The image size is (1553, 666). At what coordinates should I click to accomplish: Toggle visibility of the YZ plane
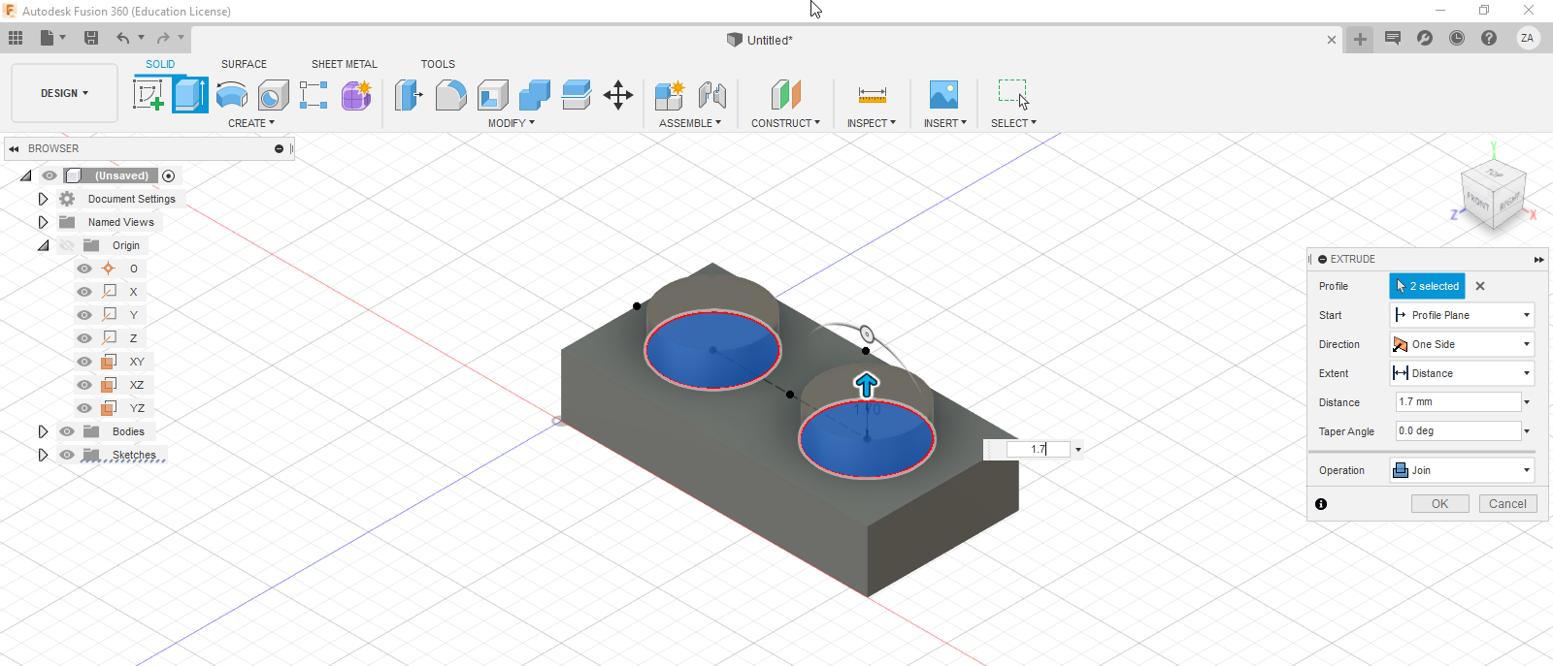point(84,408)
